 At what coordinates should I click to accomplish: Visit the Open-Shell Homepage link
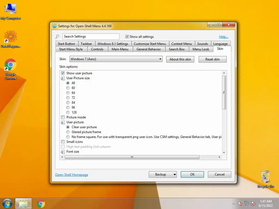coord(72,175)
